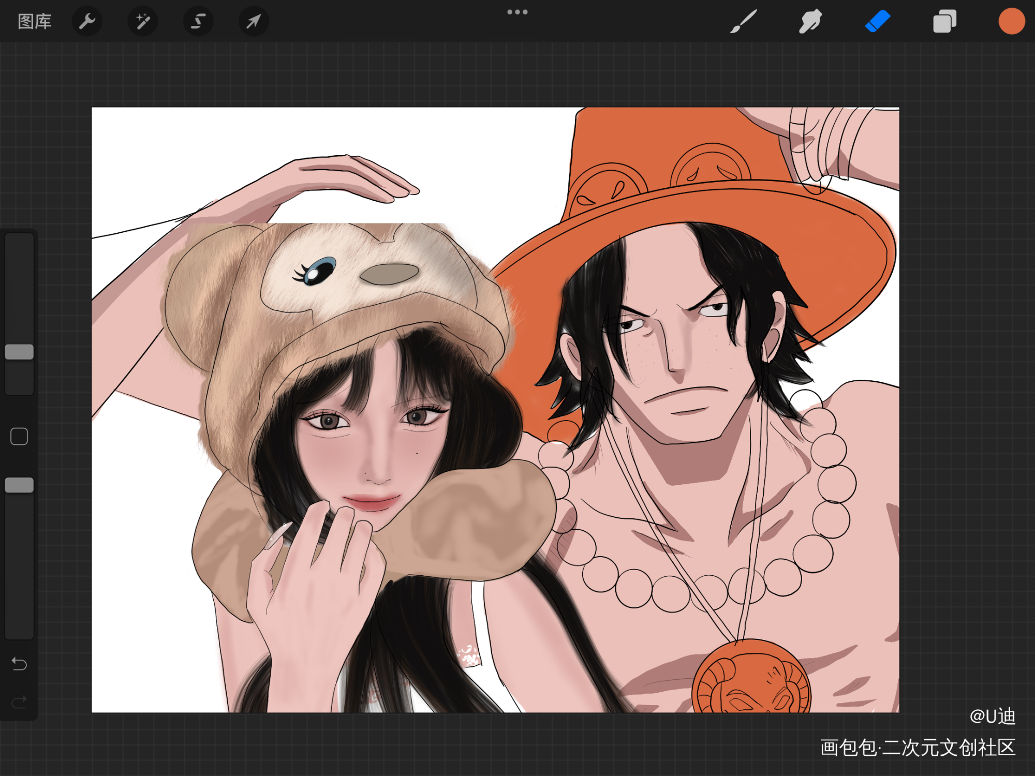Image resolution: width=1035 pixels, height=776 pixels.
Task: Select the Smudge finger tool
Action: (x=810, y=22)
